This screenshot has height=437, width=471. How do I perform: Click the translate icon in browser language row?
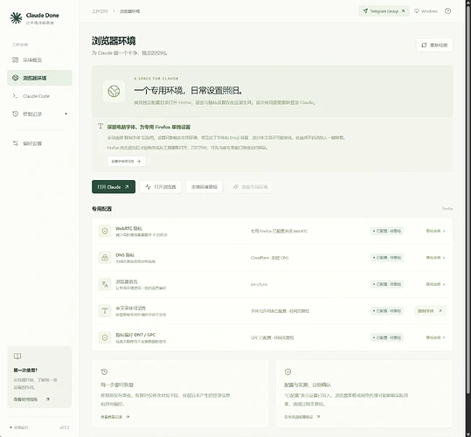click(105, 284)
